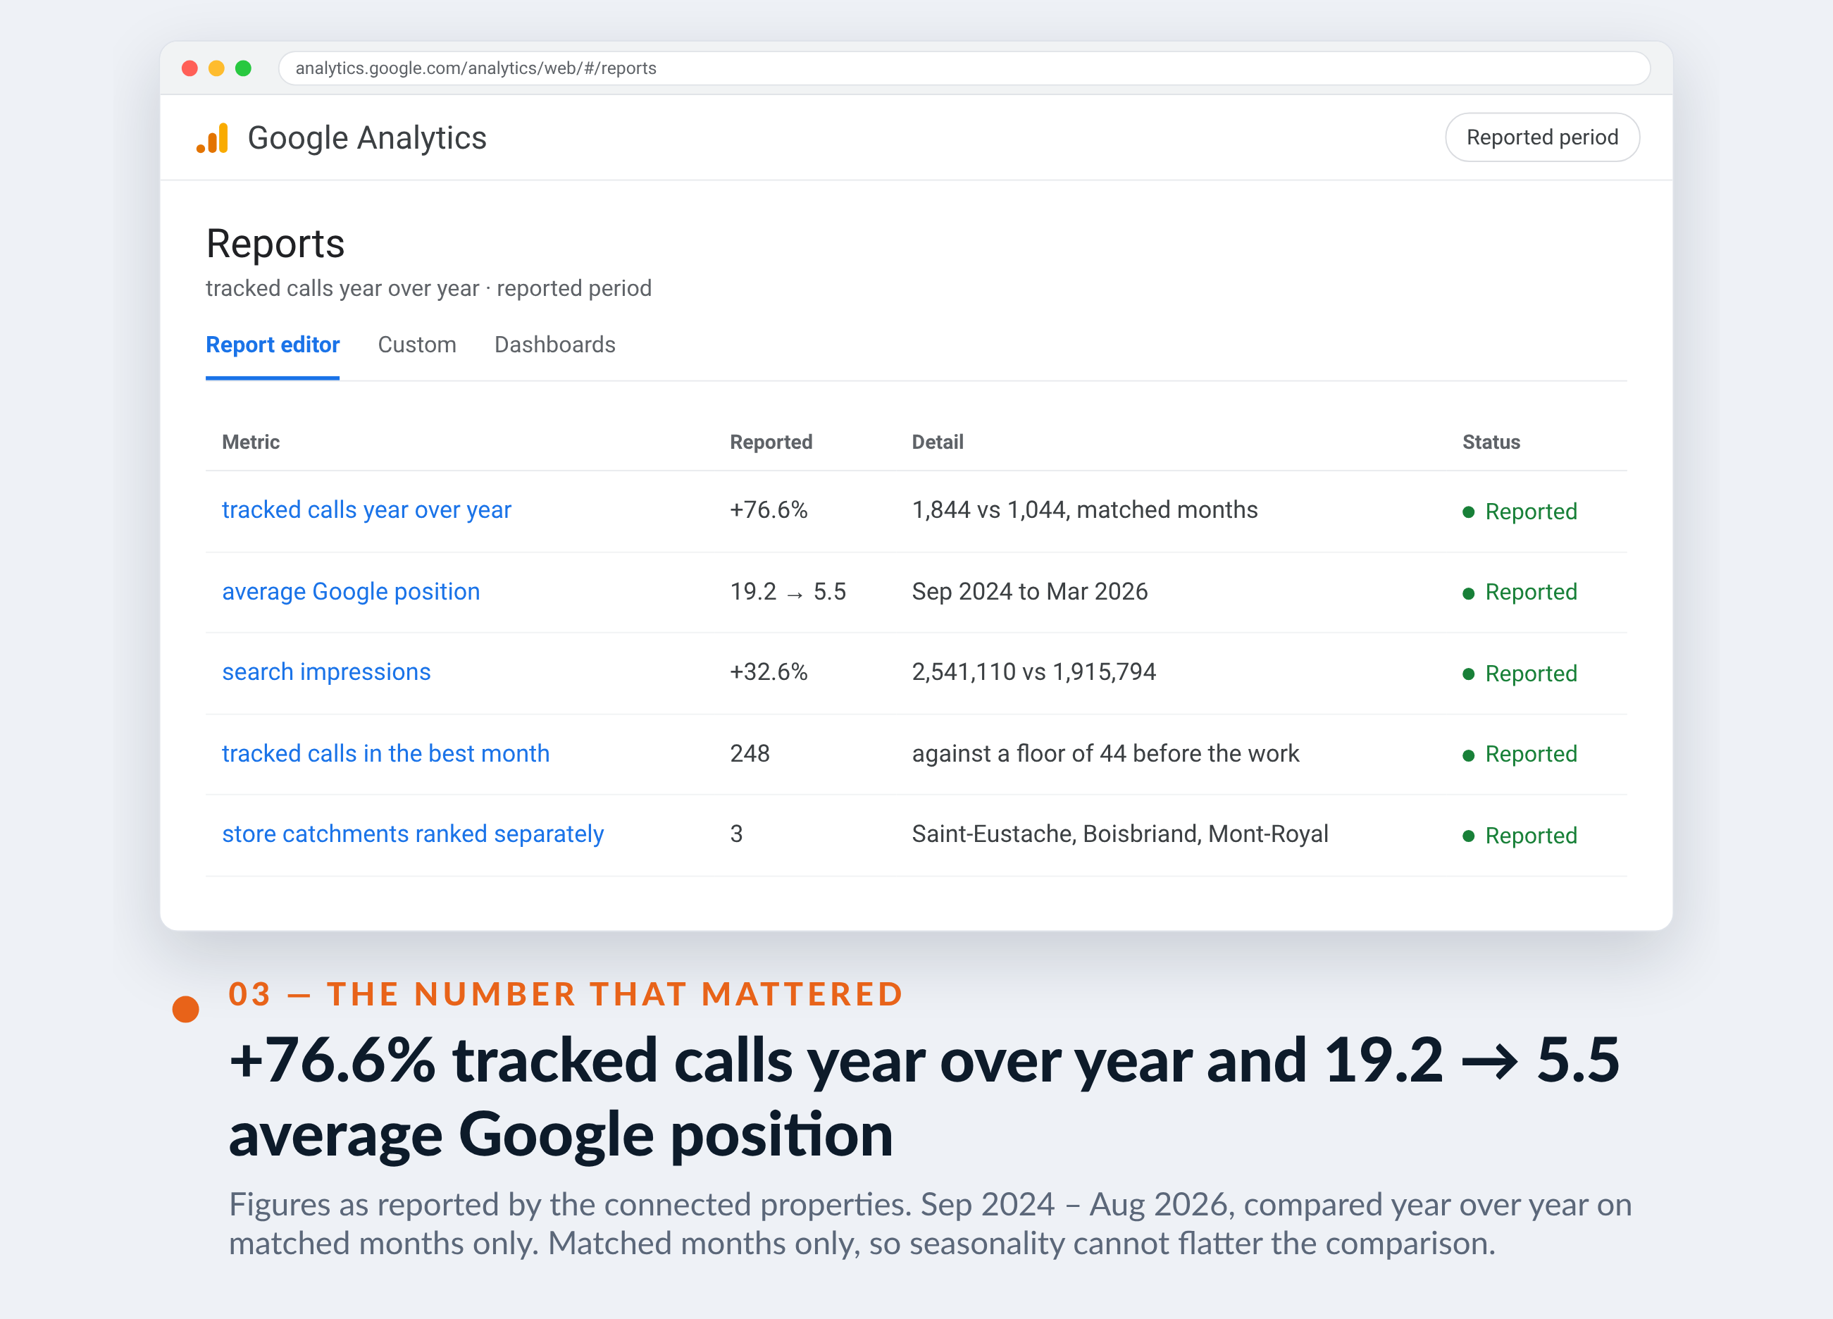Select the reported value 3 for store catchments
This screenshot has height=1319, width=1833.
[736, 834]
